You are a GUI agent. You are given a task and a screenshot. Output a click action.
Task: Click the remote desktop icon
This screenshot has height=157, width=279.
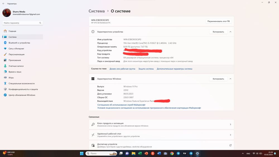tap(93, 135)
